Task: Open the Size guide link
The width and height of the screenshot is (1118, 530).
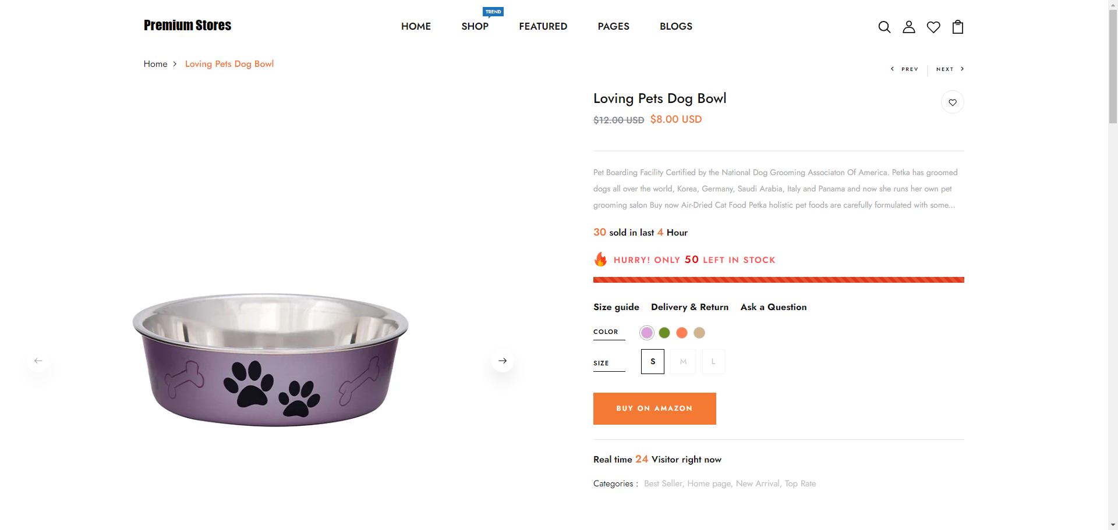Action: (616, 307)
